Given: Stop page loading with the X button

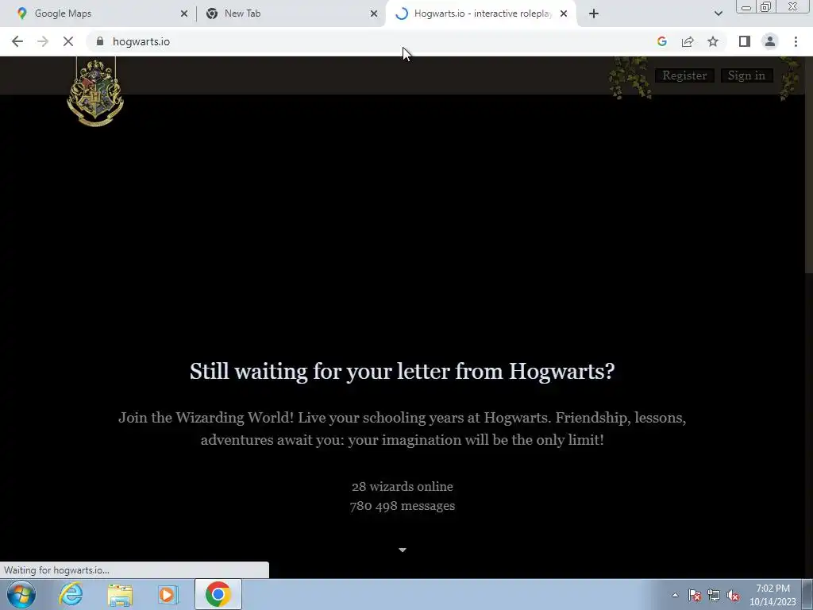Looking at the screenshot, I should (x=68, y=41).
